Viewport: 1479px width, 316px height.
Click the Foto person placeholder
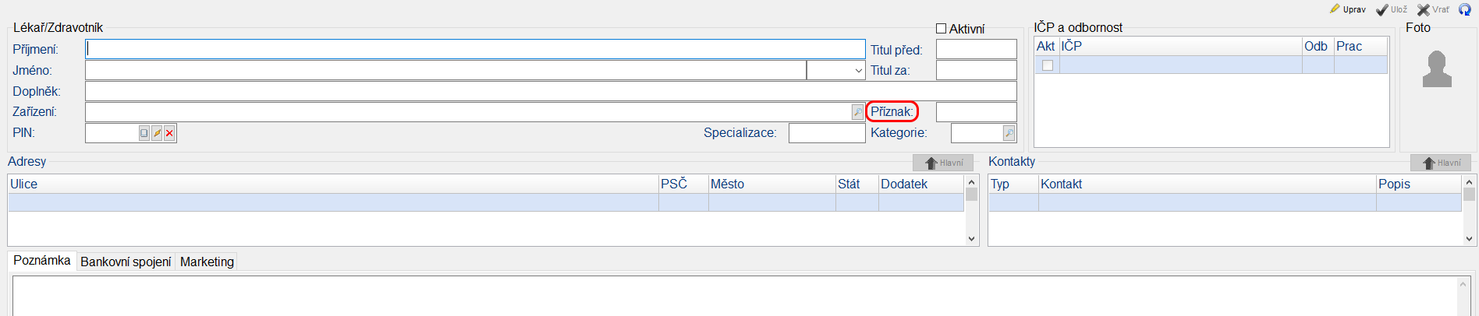(1437, 69)
